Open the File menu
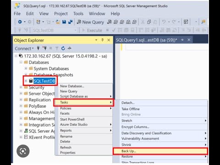 tap(17, 14)
